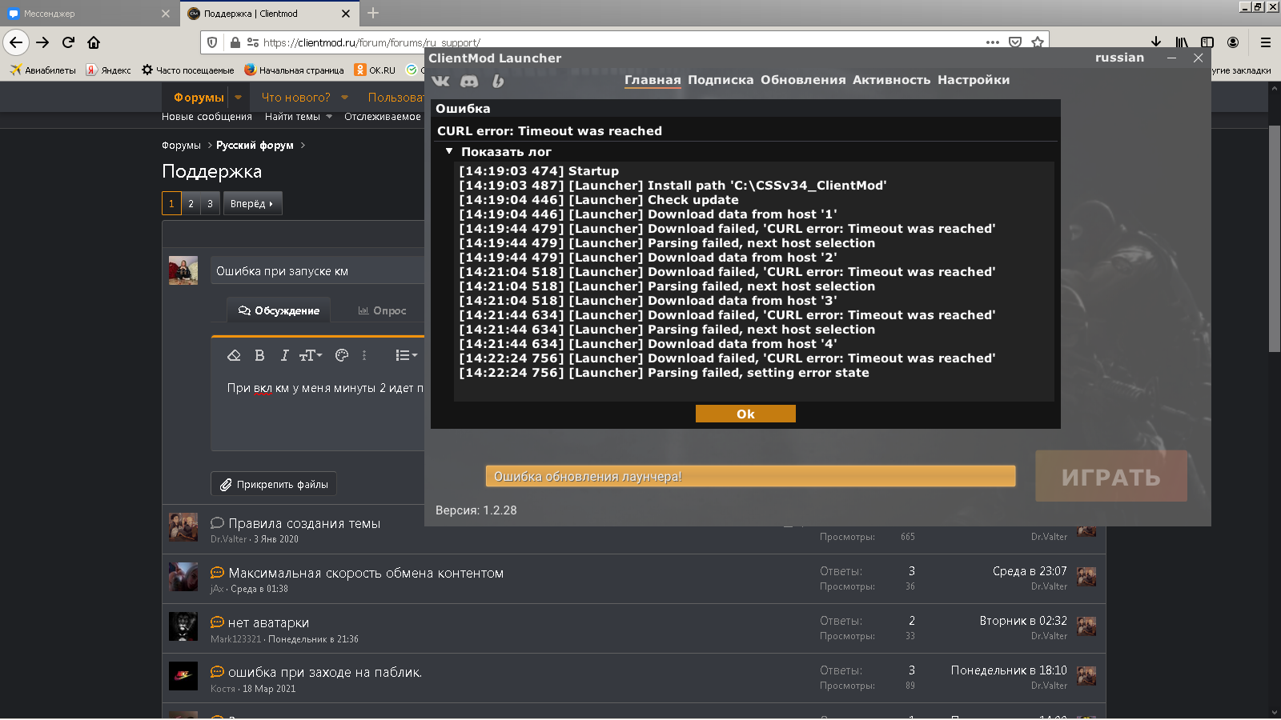Click the orange launcher update progress bar
Image resolution: width=1281 pixels, height=720 pixels.
pyautogui.click(x=750, y=476)
